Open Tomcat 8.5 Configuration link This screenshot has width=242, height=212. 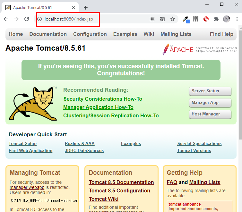coord(120,191)
